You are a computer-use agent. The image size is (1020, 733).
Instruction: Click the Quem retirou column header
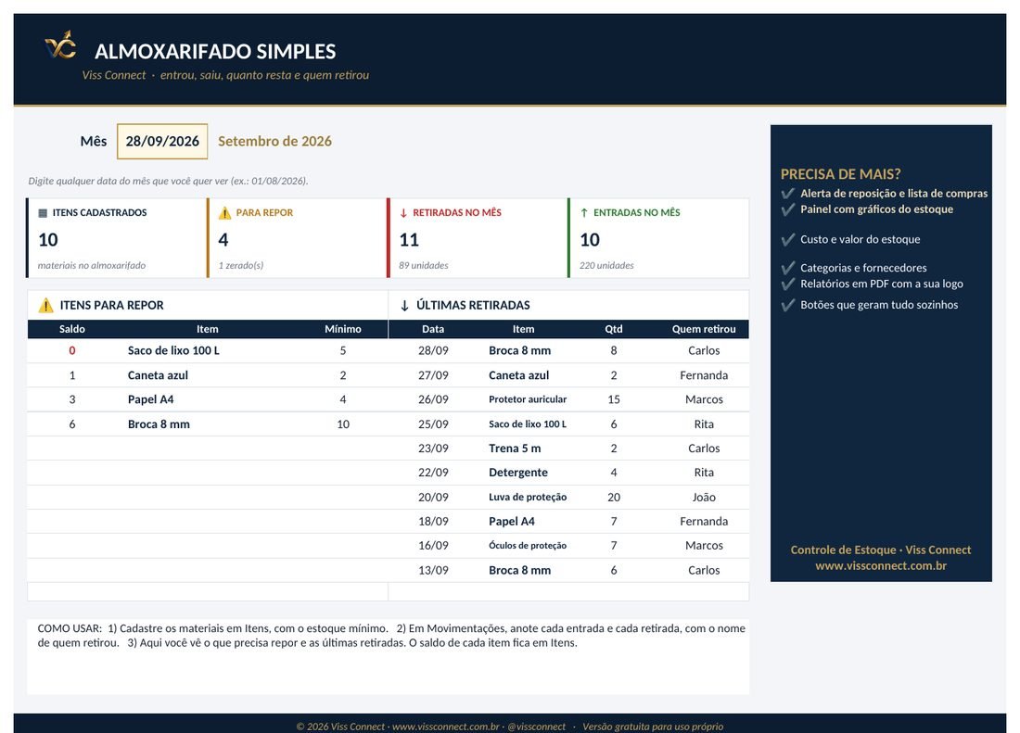[x=704, y=329]
